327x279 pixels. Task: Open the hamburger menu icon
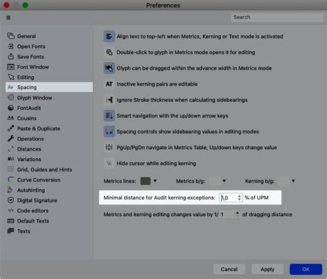click(8, 17)
